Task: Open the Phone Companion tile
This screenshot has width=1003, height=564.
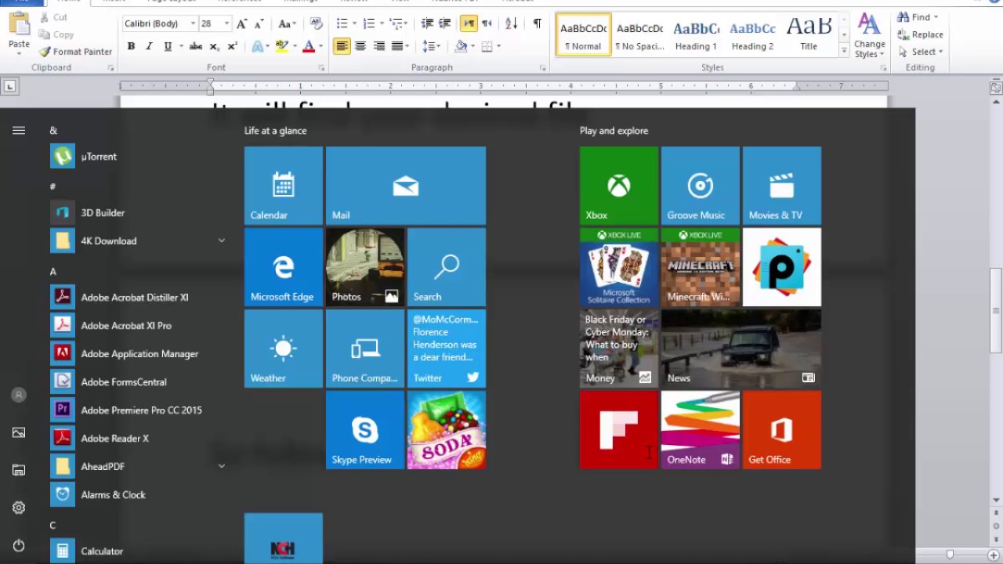Action: 364,349
